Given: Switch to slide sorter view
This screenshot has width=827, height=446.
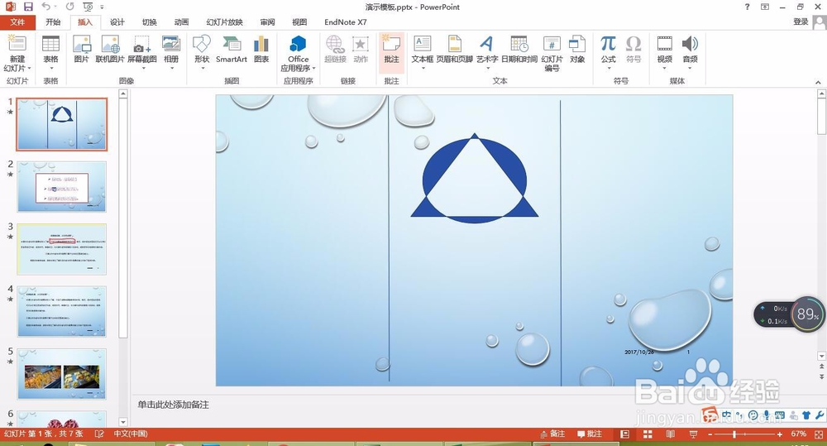Looking at the screenshot, I should point(648,434).
